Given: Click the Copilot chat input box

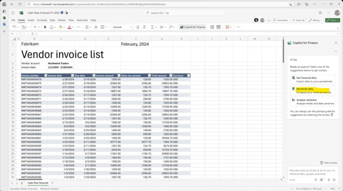Looking at the screenshot, I should point(313,172).
